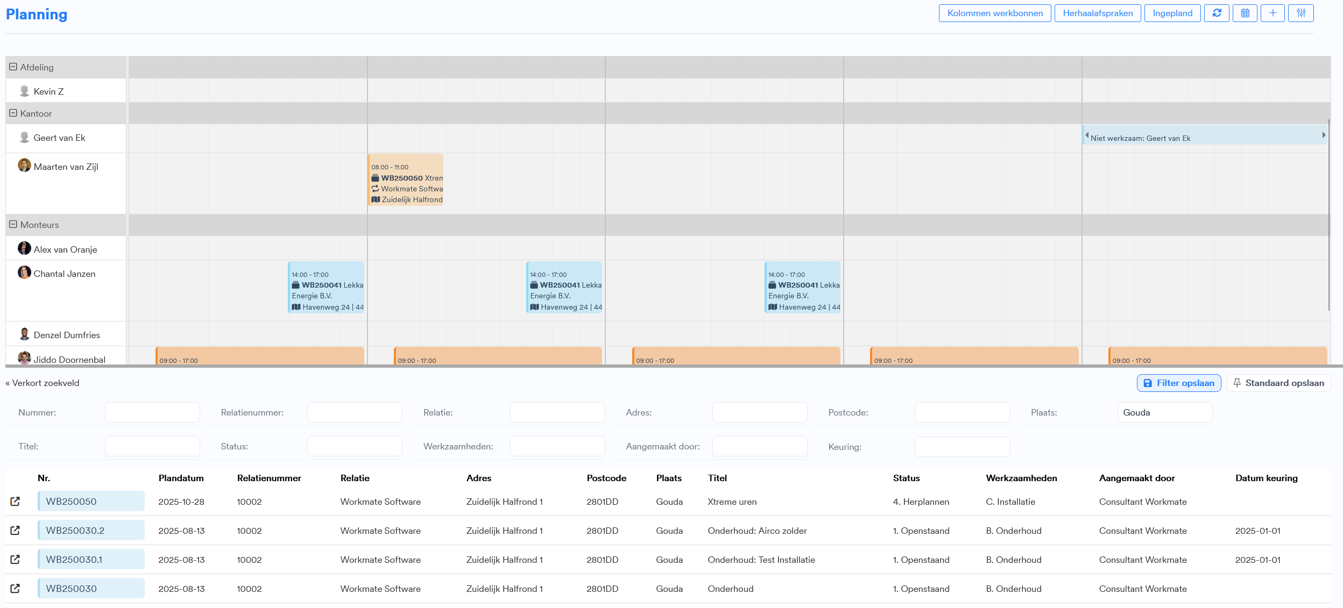Collapse the Monteurs group
The height and width of the screenshot is (608, 1343).
[x=13, y=224]
